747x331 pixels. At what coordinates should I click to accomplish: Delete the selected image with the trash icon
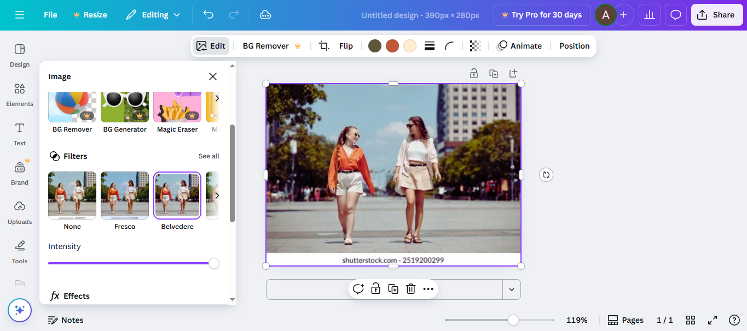[410, 289]
